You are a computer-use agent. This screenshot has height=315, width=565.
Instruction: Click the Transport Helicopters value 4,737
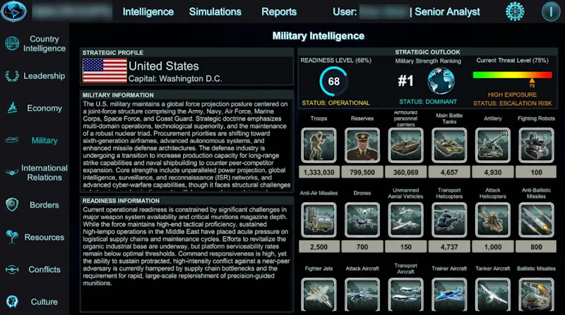(449, 247)
